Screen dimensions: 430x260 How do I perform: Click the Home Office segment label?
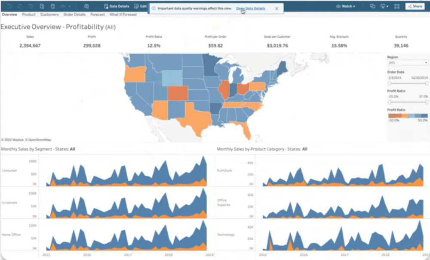point(11,235)
